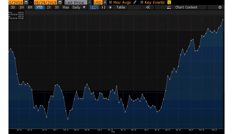
Task: Select the 6M range tab
Action: point(30,7)
